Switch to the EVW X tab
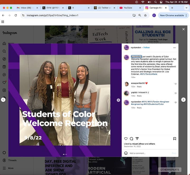190x175 pixels. (53, 8)
